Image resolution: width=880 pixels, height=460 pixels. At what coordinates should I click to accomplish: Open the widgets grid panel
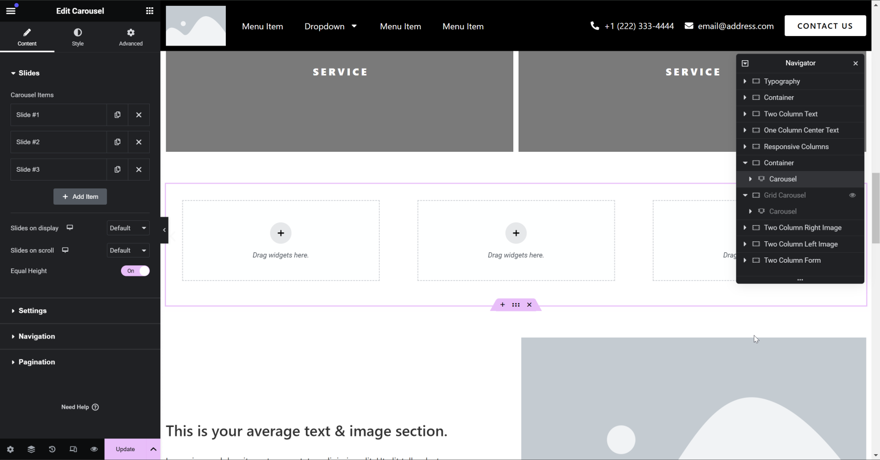[149, 10]
